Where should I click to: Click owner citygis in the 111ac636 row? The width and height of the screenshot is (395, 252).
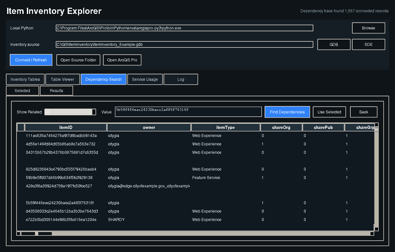114,136
